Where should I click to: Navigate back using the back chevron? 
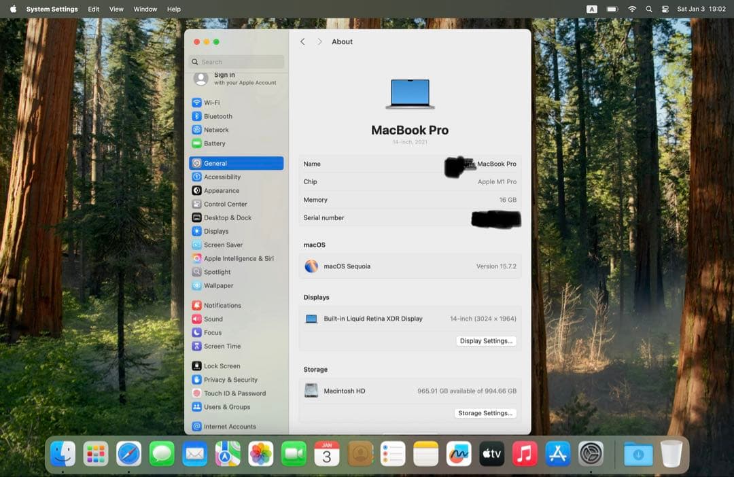(x=302, y=41)
